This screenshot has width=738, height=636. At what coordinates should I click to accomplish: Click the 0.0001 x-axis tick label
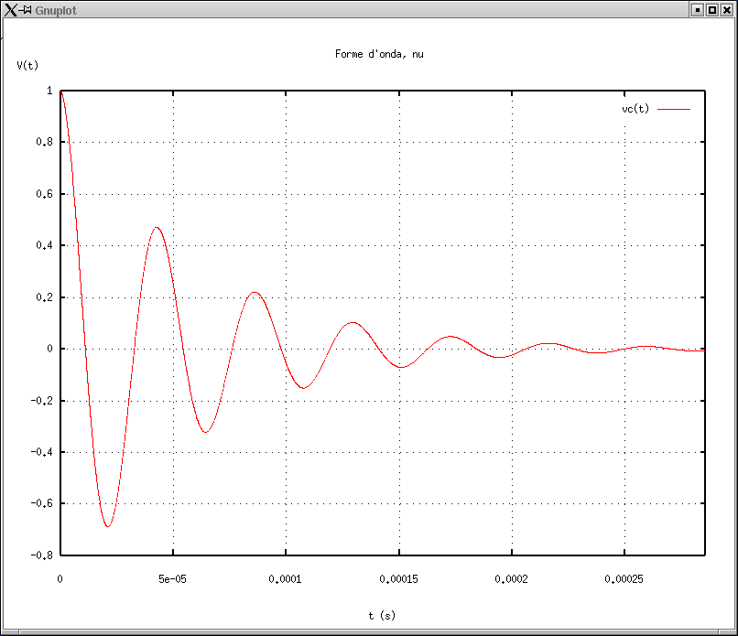click(286, 578)
